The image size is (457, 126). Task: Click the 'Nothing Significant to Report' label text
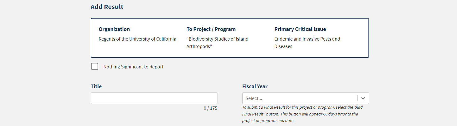click(133, 67)
